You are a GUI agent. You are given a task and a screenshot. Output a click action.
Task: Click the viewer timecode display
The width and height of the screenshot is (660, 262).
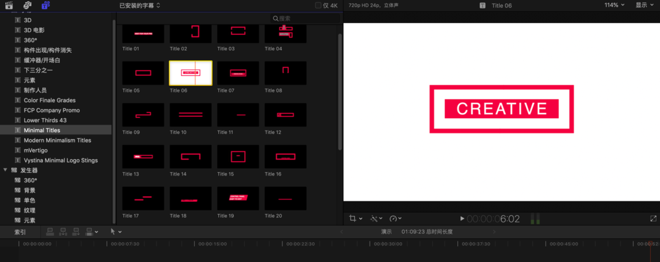[x=493, y=219]
